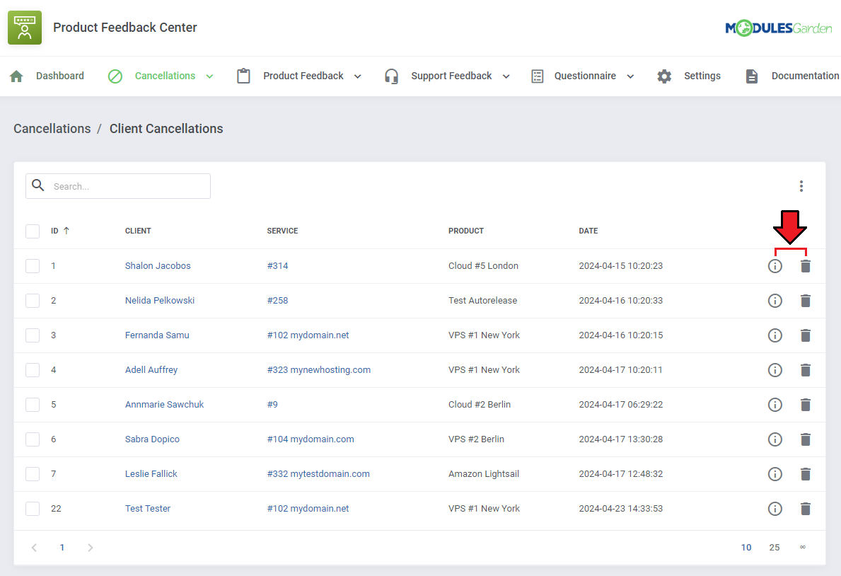Check the row for ID 7

pos(33,473)
